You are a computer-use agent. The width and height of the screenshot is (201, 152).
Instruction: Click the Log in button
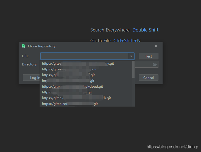point(31,78)
